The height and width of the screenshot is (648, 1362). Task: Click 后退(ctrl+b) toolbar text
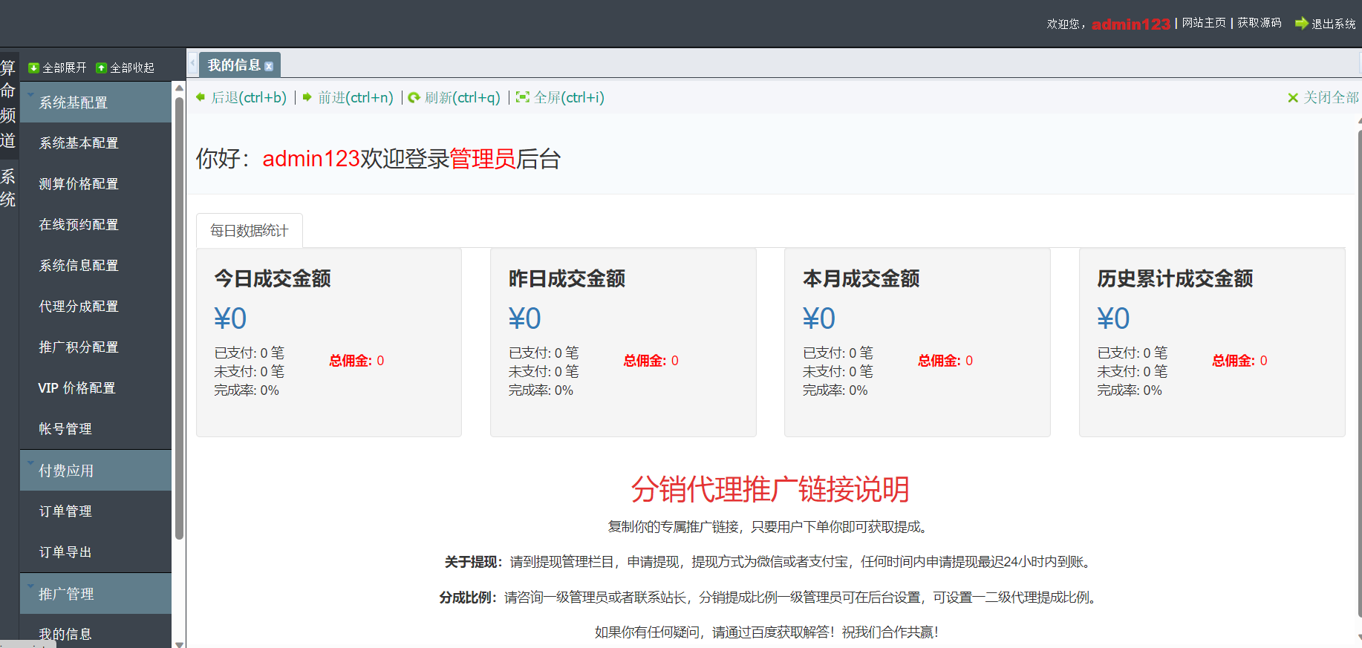point(249,97)
